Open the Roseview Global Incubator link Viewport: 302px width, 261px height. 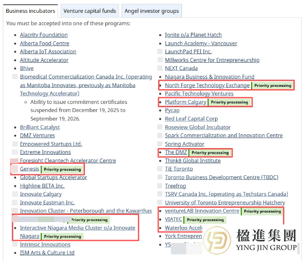click(x=198, y=127)
